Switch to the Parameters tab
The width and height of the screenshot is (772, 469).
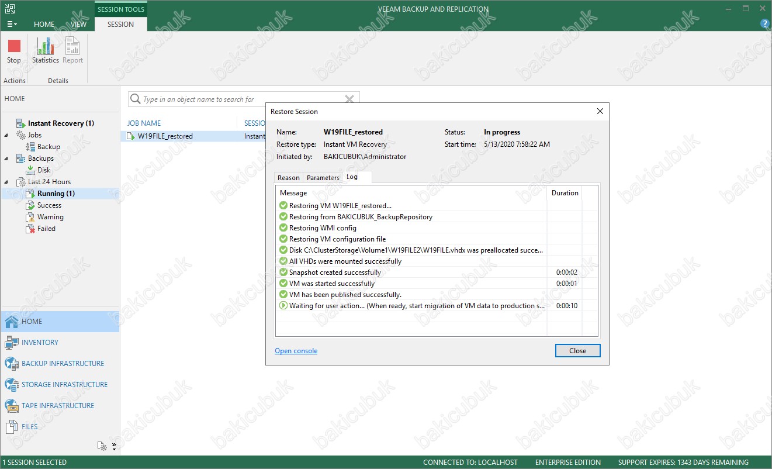pyautogui.click(x=323, y=178)
